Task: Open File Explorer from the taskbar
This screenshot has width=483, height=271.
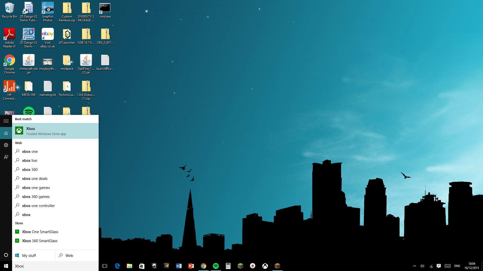Action: pyautogui.click(x=130, y=266)
